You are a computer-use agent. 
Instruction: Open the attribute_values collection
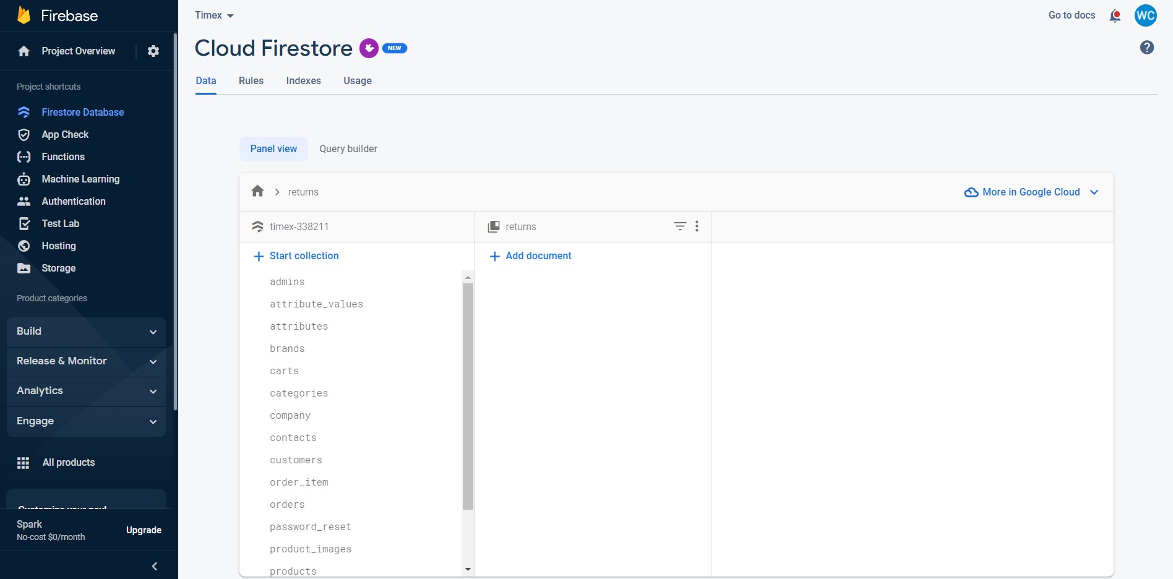coord(316,304)
